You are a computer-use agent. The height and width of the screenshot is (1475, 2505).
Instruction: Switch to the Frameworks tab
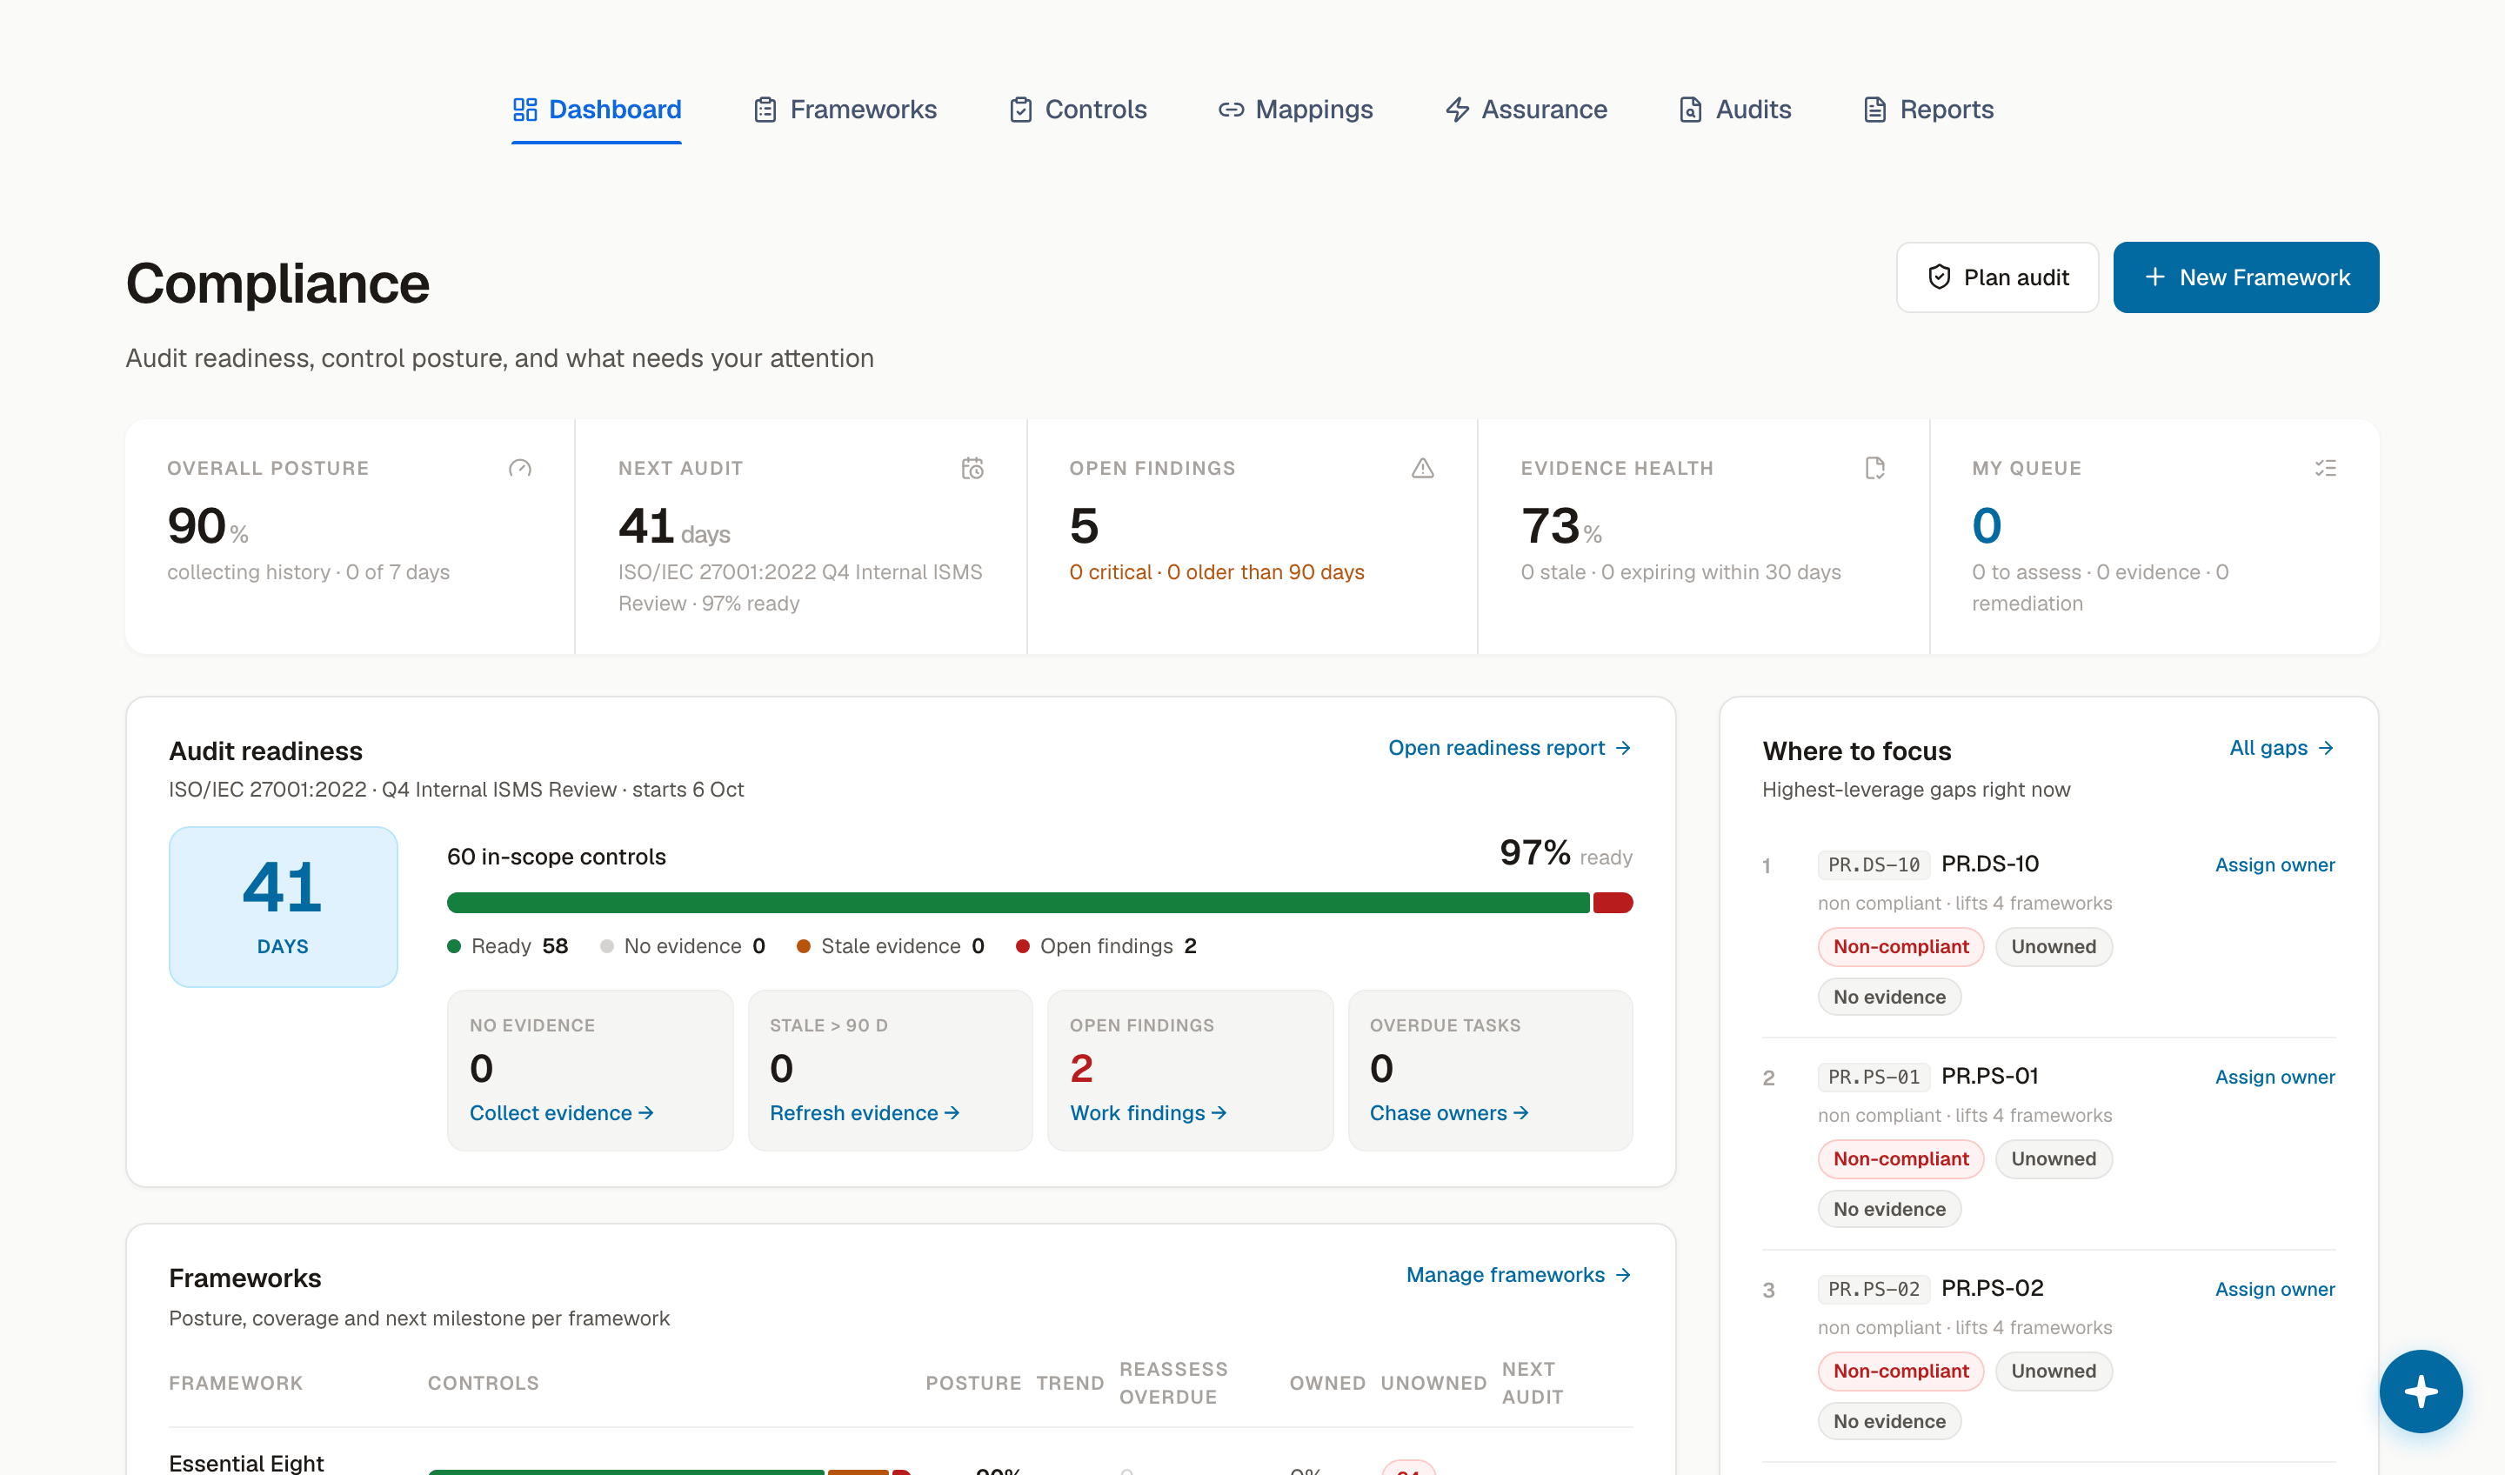pyautogui.click(x=845, y=110)
